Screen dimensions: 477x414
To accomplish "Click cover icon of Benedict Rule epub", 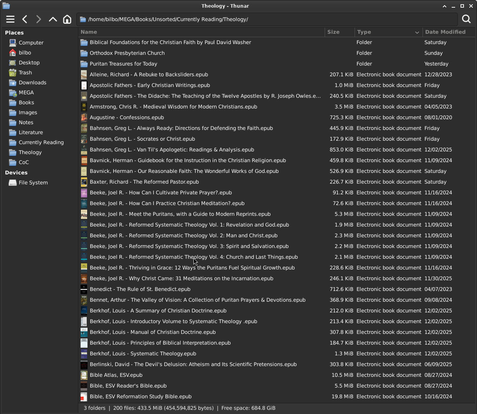I will 84,289.
